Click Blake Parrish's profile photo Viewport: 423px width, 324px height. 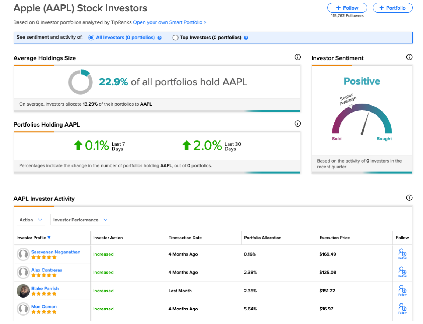coord(23,291)
